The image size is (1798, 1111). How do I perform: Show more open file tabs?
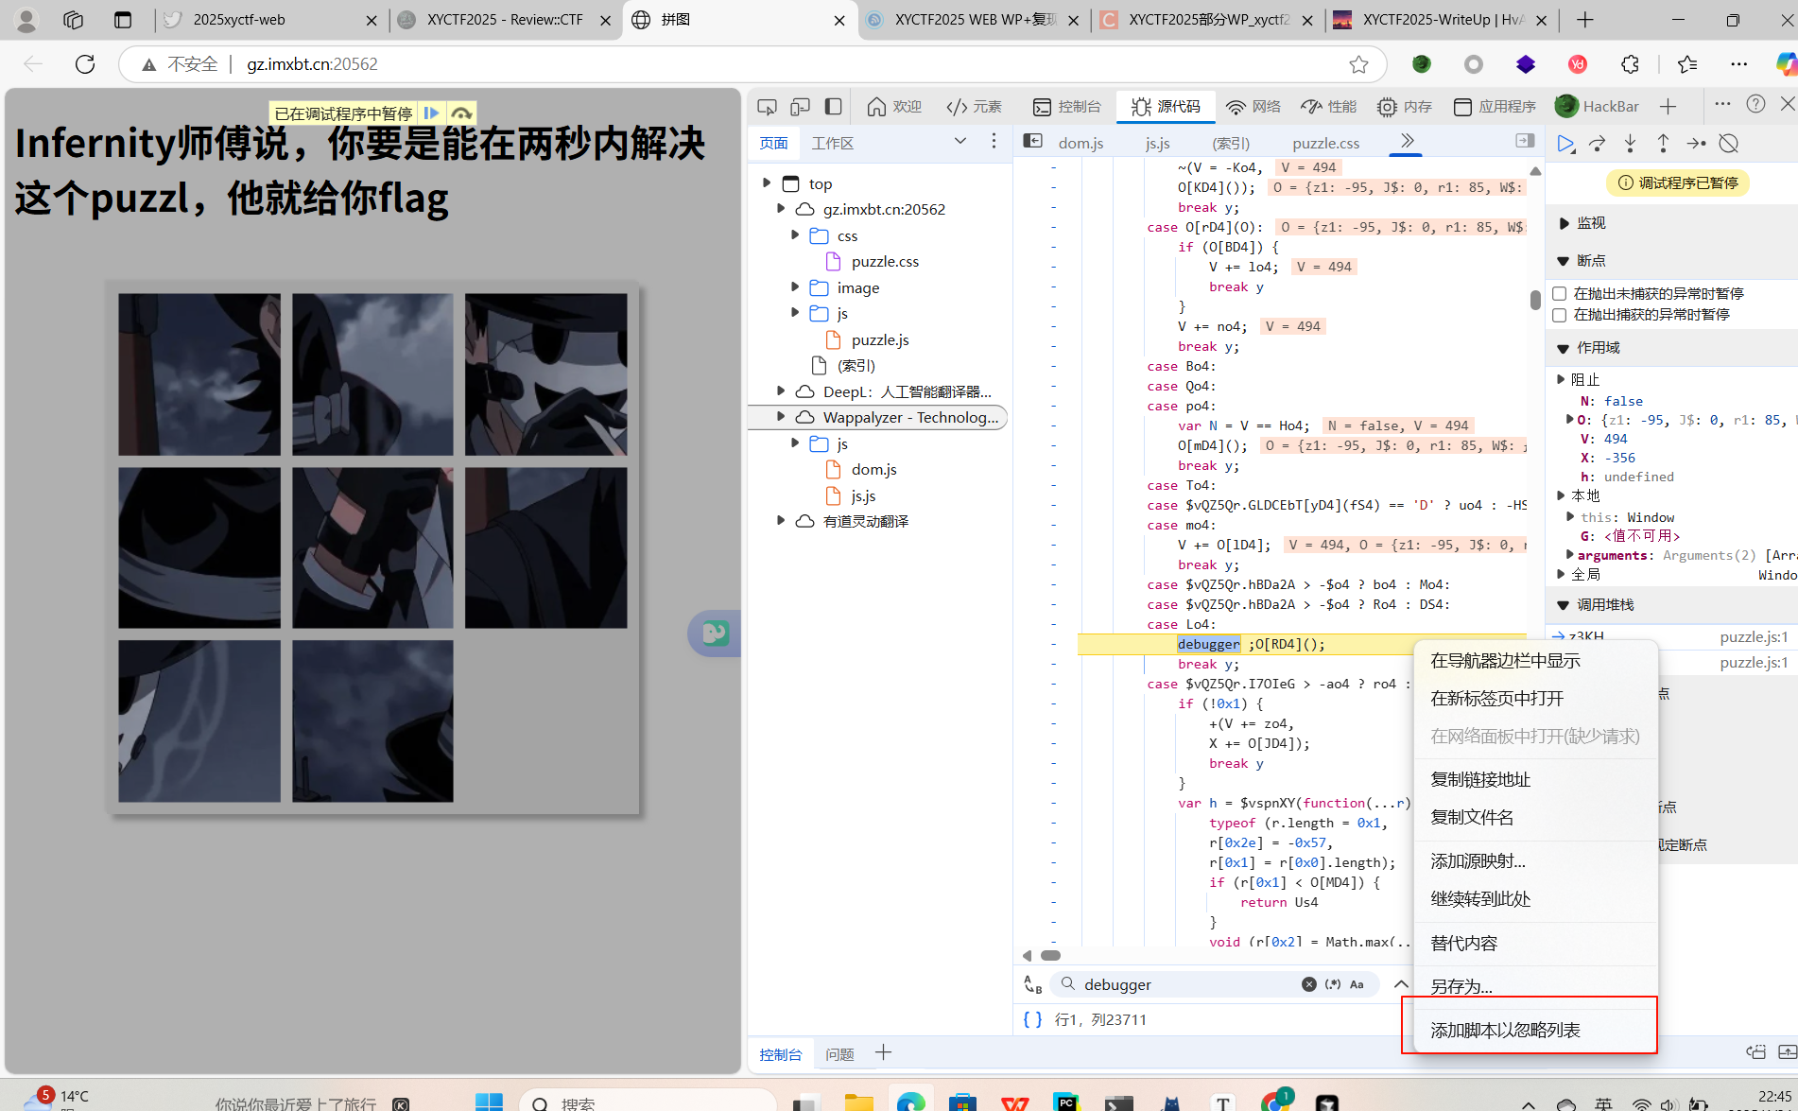click(1407, 141)
